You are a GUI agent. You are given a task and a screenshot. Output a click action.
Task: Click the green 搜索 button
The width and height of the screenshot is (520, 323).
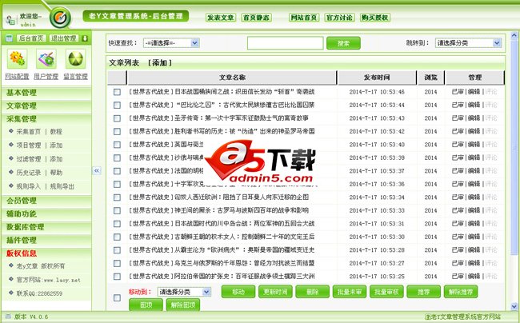pos(343,43)
